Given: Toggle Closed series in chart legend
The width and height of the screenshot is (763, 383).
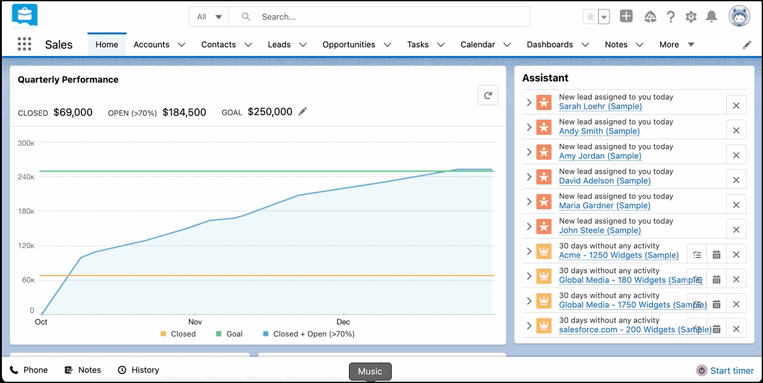Looking at the screenshot, I should (x=178, y=334).
